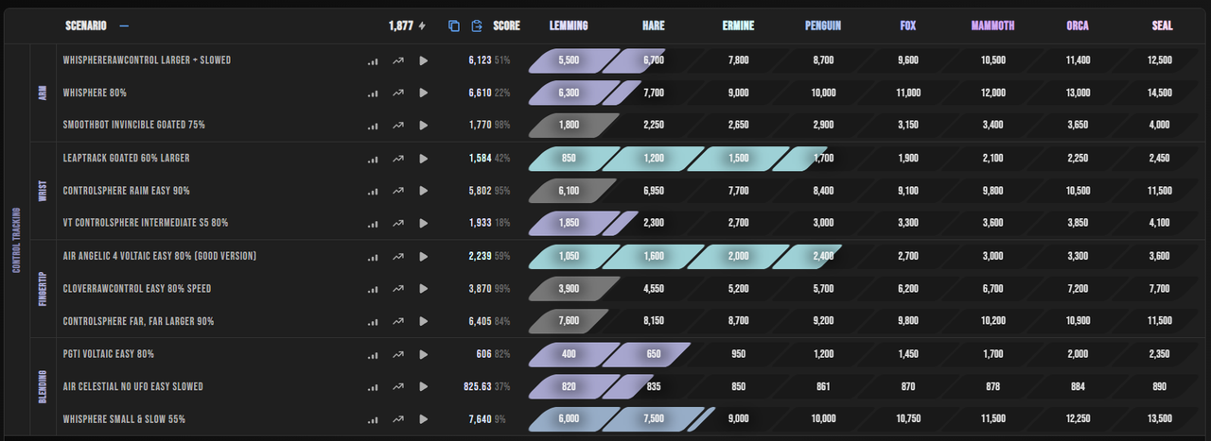
Task: Select the Arm subcategory label
Action: tap(44, 93)
